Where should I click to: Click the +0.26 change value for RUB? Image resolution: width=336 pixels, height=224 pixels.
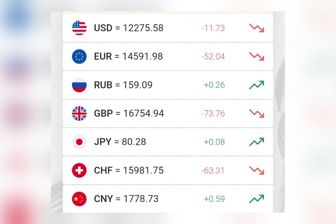point(214,85)
